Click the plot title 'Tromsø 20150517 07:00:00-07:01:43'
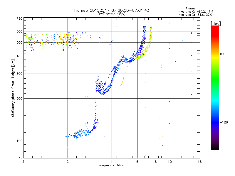 [111, 10]
